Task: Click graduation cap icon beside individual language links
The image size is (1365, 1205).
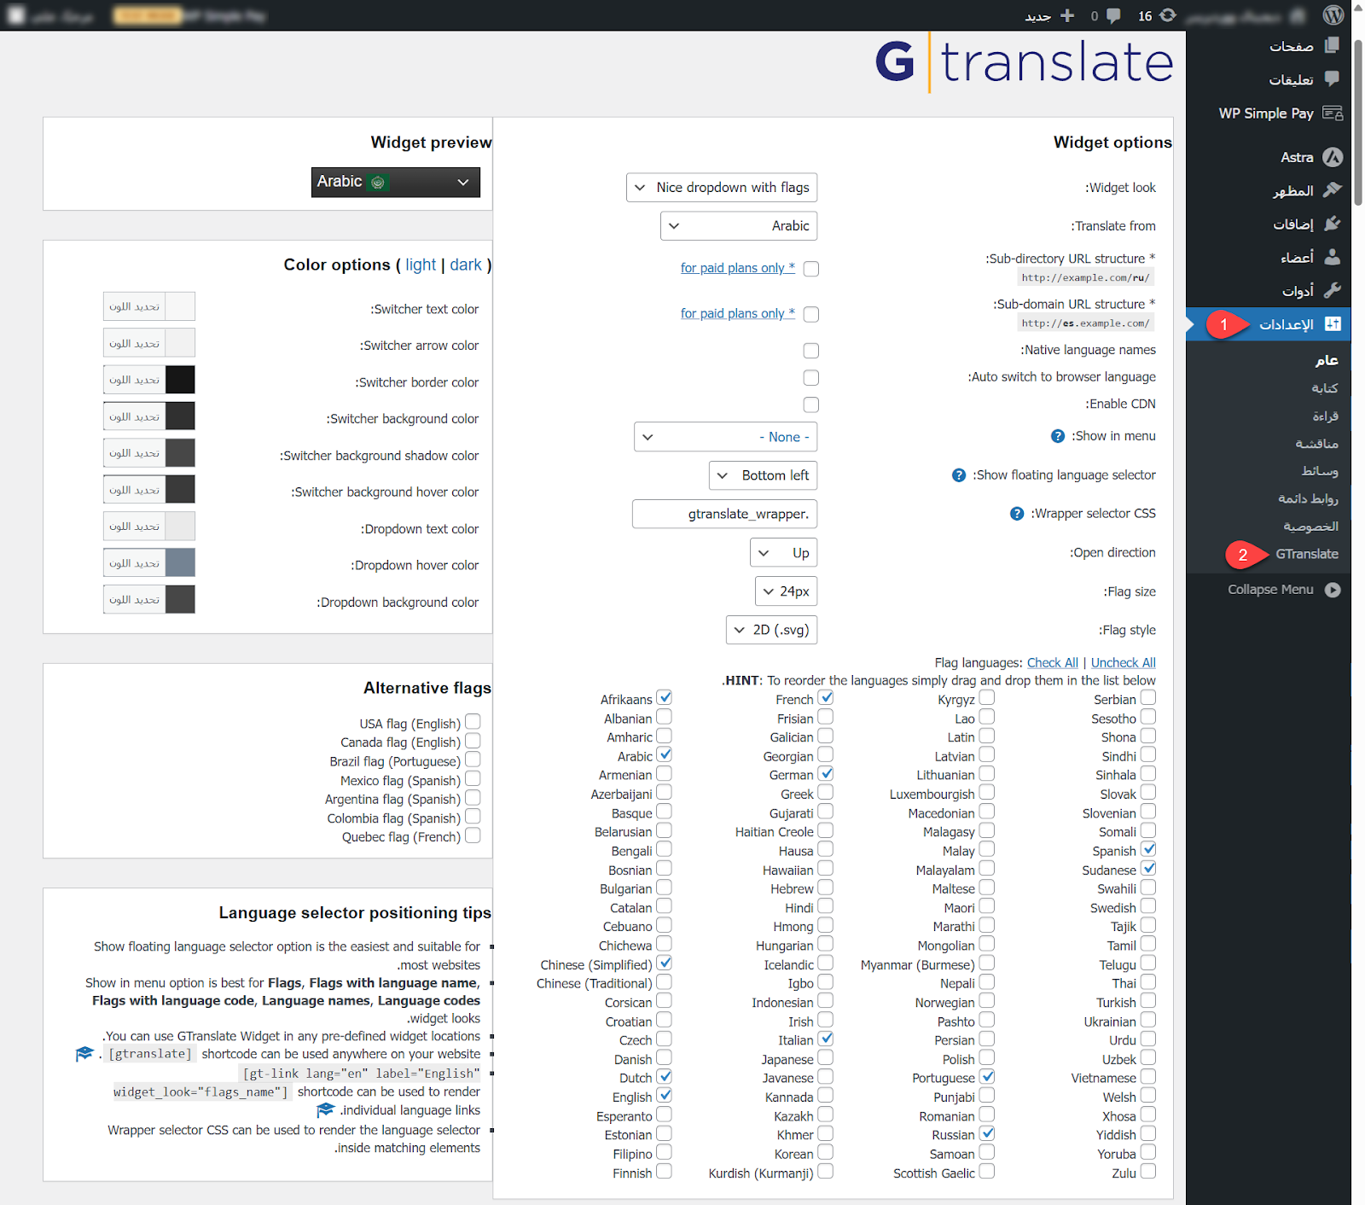Action: coord(325,1110)
